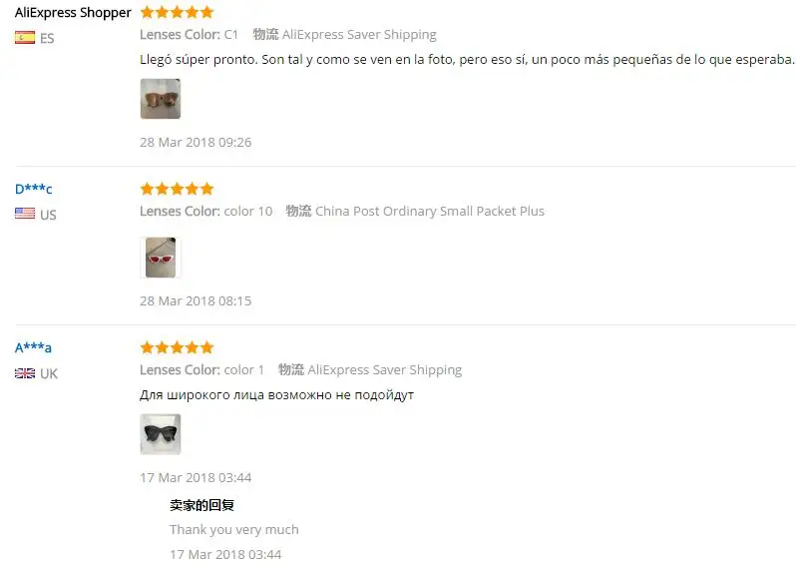Select the Russian review text
The height and width of the screenshot is (568, 796).
tap(276, 395)
